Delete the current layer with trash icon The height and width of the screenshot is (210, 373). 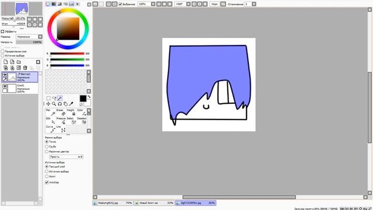tap(25, 68)
